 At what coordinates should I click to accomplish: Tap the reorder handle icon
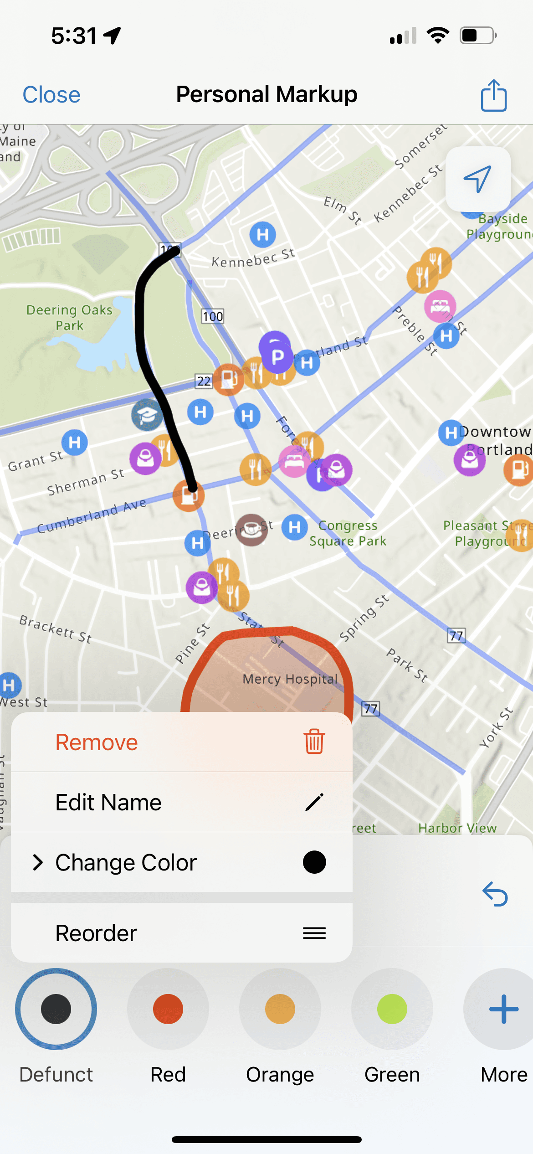(314, 933)
